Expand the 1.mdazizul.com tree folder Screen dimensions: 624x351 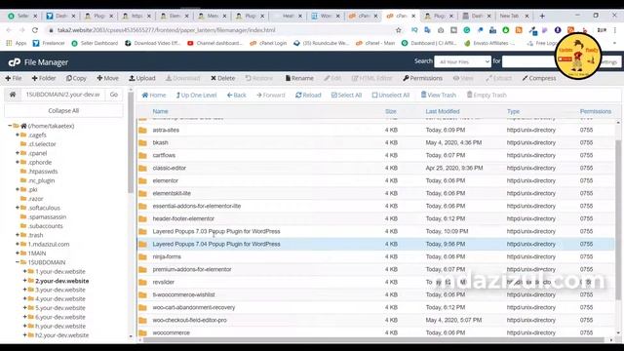pos(18,244)
